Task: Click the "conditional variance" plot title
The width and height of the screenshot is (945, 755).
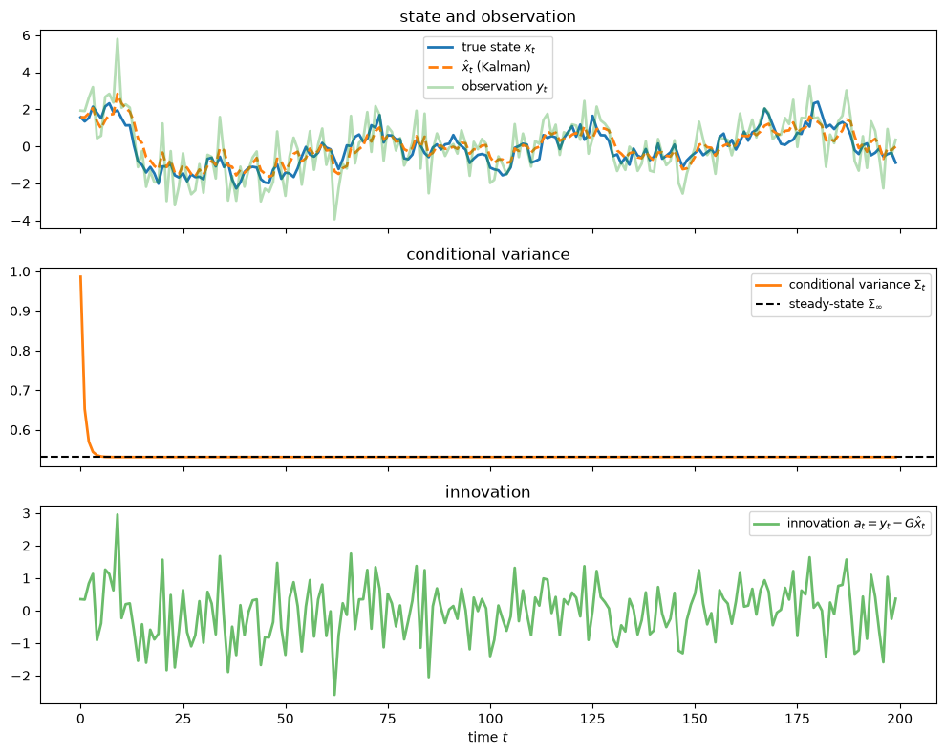Action: (x=487, y=254)
